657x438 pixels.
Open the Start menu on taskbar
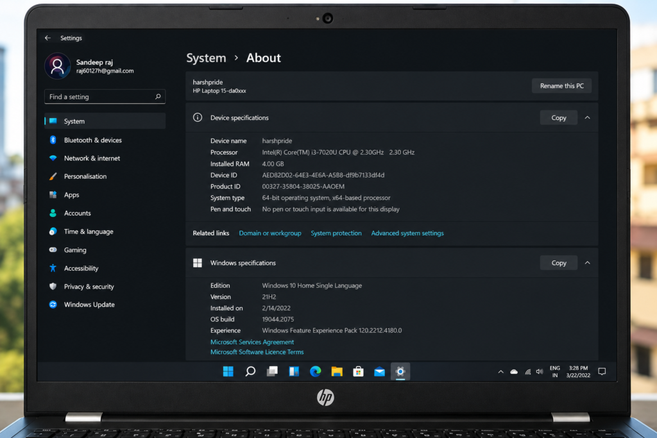point(228,371)
